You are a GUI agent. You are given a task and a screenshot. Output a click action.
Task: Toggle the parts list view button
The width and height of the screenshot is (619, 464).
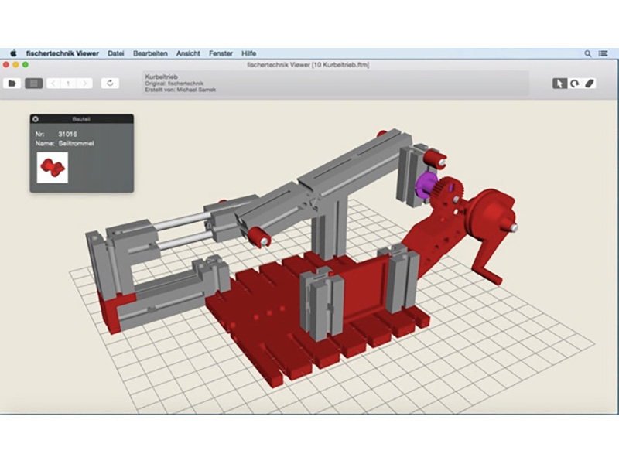[33, 83]
